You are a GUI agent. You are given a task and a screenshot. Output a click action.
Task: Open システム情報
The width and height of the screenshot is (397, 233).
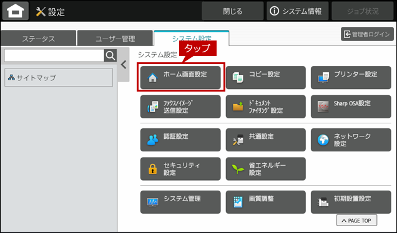tap(298, 11)
